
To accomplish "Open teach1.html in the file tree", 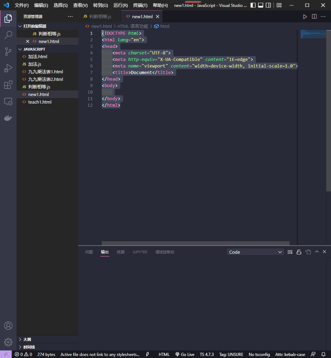I will tap(47, 102).
